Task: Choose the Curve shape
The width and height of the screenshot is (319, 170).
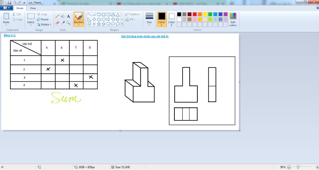Action: click(x=94, y=15)
